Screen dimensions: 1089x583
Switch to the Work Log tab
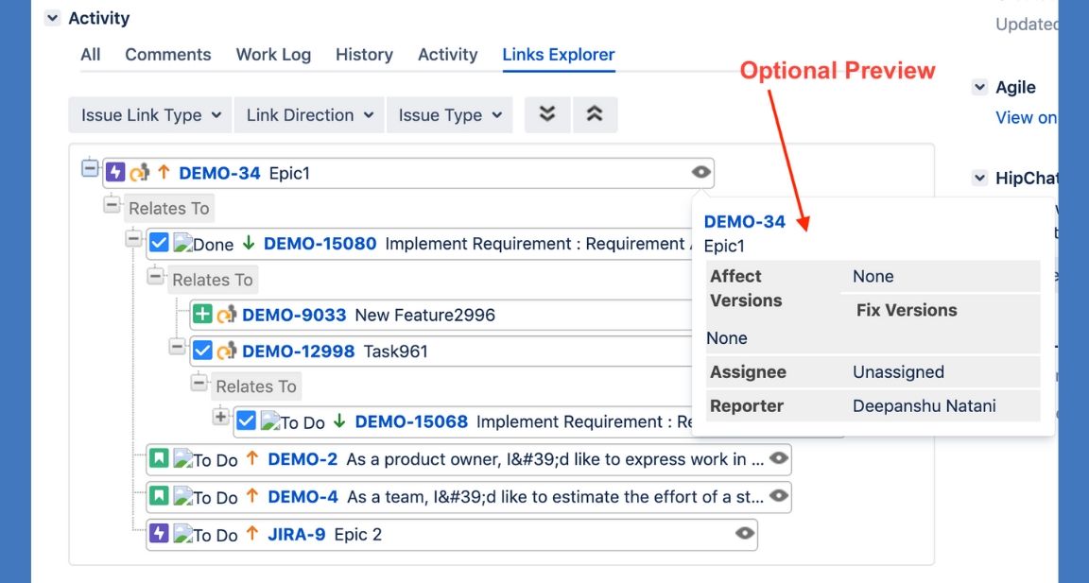click(x=273, y=55)
